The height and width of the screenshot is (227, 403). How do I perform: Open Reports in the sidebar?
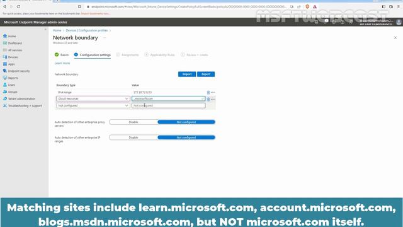(x=13, y=78)
